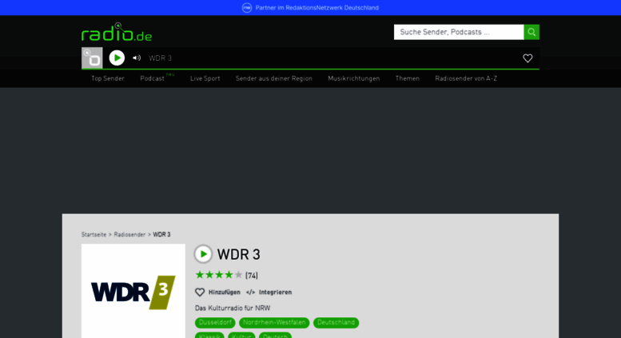The image size is (621, 338).
Task: Go to Live Sport
Action: tap(205, 78)
